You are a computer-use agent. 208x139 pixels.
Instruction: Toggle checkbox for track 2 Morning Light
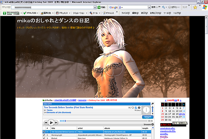[x=44, y=135]
